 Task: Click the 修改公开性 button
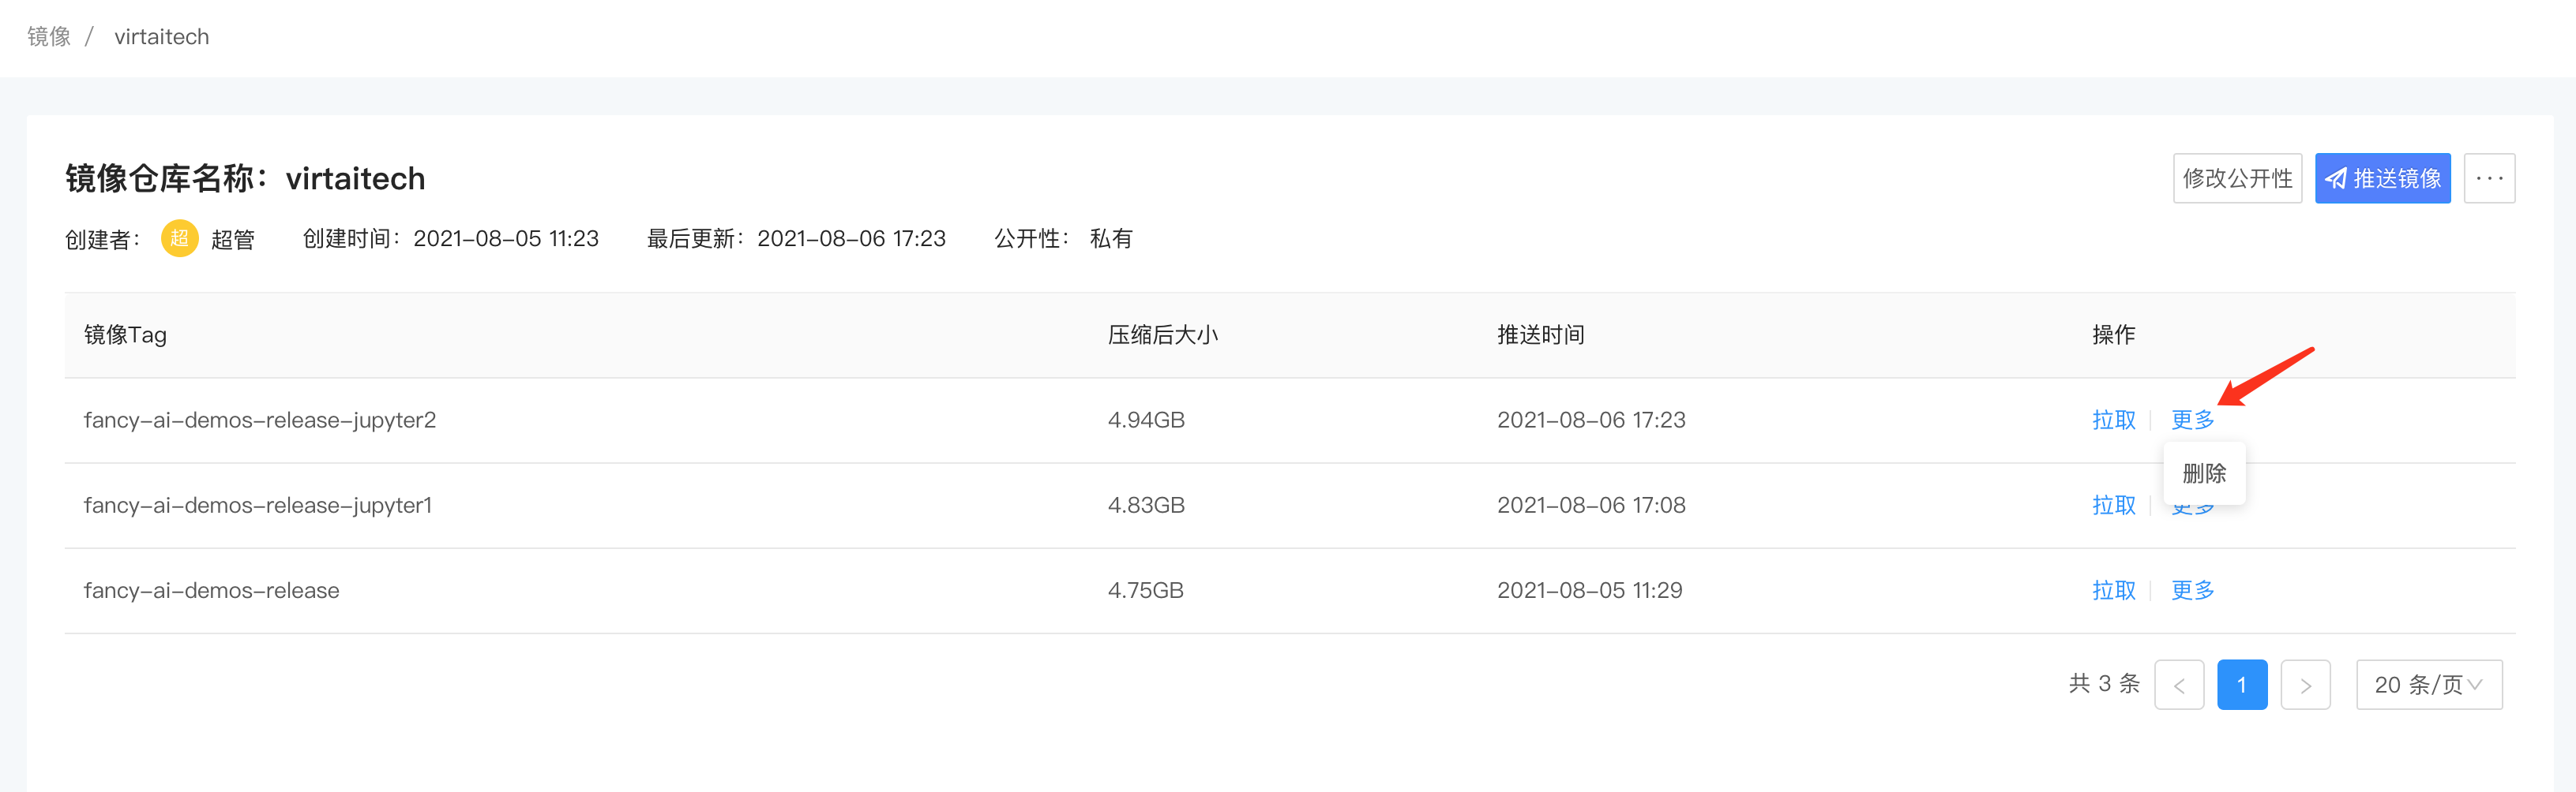point(2237,177)
